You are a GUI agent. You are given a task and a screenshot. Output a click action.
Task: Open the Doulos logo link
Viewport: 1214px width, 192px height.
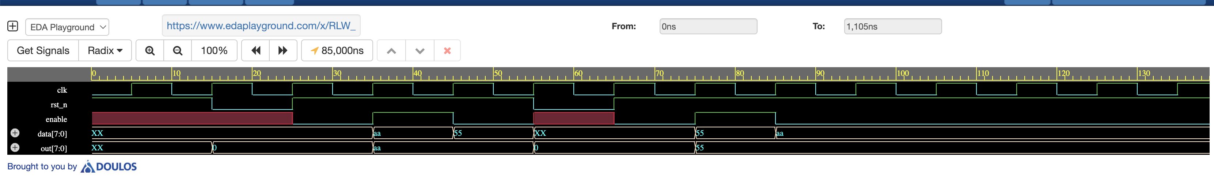tap(109, 166)
